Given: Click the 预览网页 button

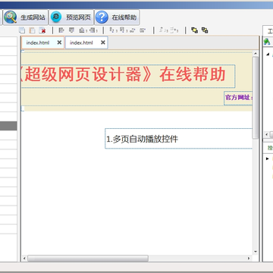Looking at the screenshot, I should pos(71,17).
